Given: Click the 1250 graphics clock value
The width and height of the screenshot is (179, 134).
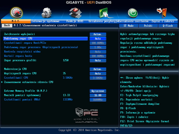Looking at the screenshot, I should click(x=66, y=60).
